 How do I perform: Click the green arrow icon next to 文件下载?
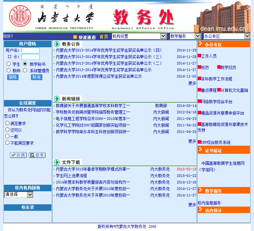pyautogui.click(x=57, y=162)
